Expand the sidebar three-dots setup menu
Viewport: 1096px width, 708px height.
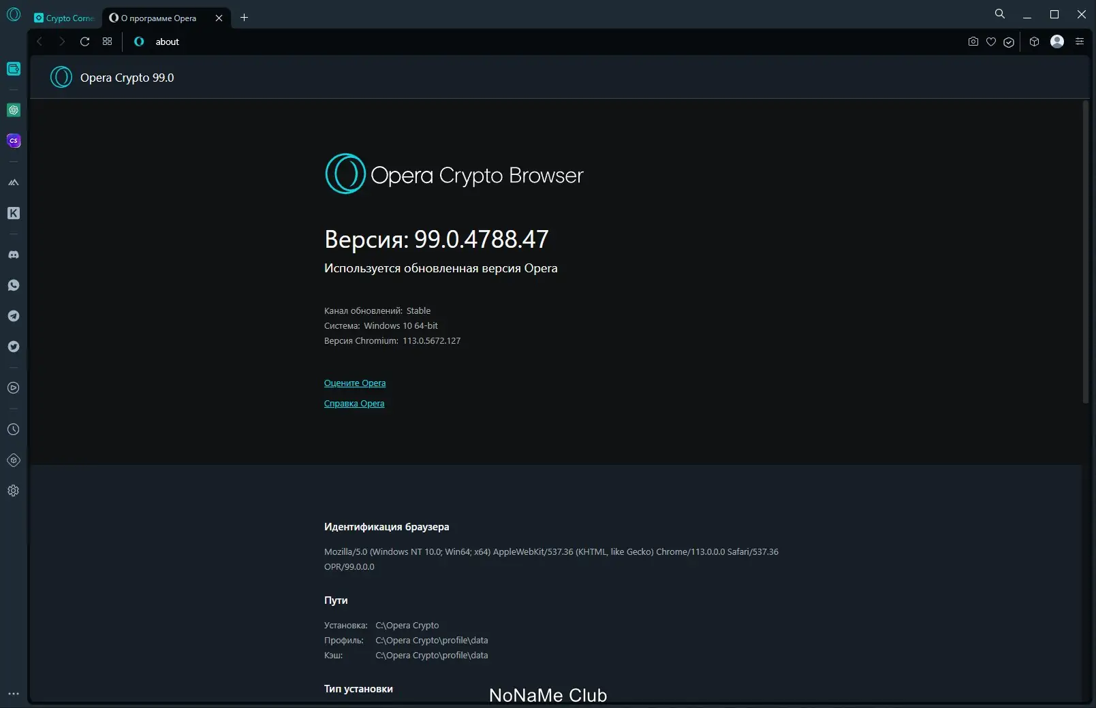tap(14, 694)
